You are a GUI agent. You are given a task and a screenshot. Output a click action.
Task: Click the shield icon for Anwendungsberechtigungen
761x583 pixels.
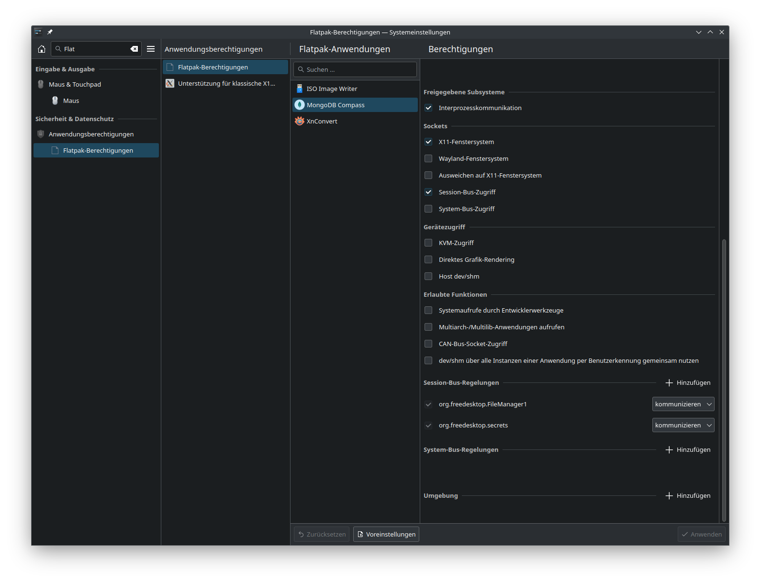41,134
